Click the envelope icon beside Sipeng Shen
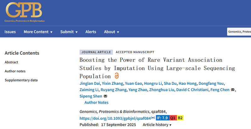 [105, 96]
